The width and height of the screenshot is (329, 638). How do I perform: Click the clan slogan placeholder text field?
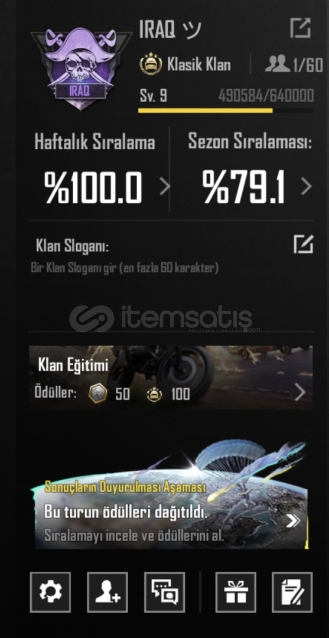125,268
